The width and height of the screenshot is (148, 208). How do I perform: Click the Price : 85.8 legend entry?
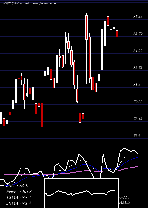(19, 192)
